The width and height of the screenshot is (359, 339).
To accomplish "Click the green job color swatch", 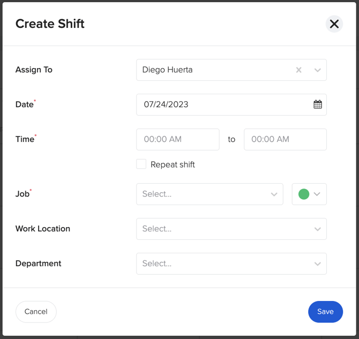I will click(x=304, y=194).
